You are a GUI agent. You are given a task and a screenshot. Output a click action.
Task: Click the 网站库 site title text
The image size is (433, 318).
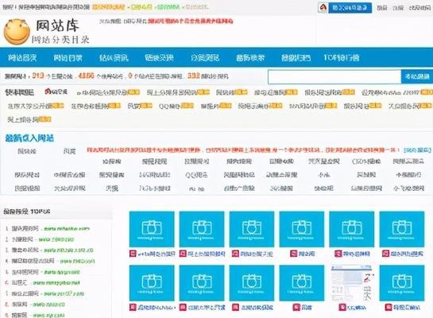click(x=57, y=25)
